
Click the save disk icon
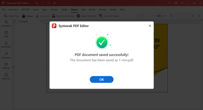48,3
